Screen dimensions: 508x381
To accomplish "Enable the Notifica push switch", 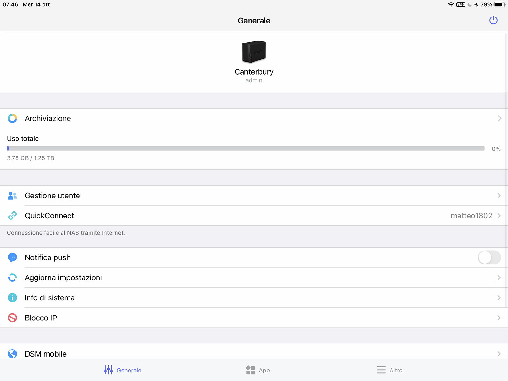I will (x=489, y=257).
